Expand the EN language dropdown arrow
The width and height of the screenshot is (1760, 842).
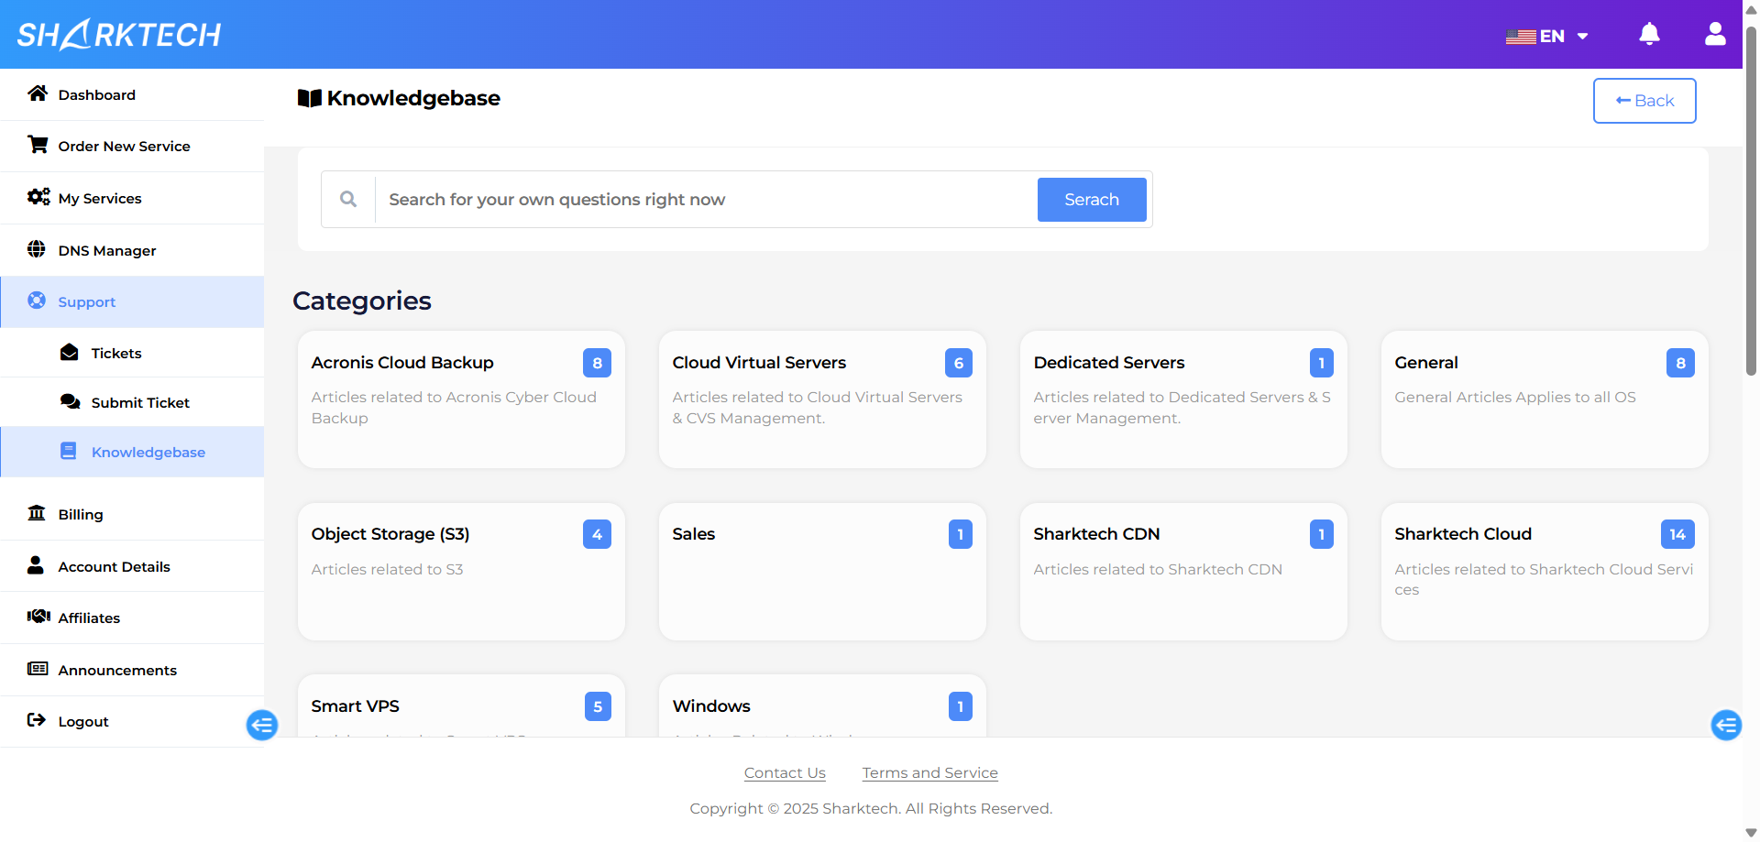tap(1582, 37)
